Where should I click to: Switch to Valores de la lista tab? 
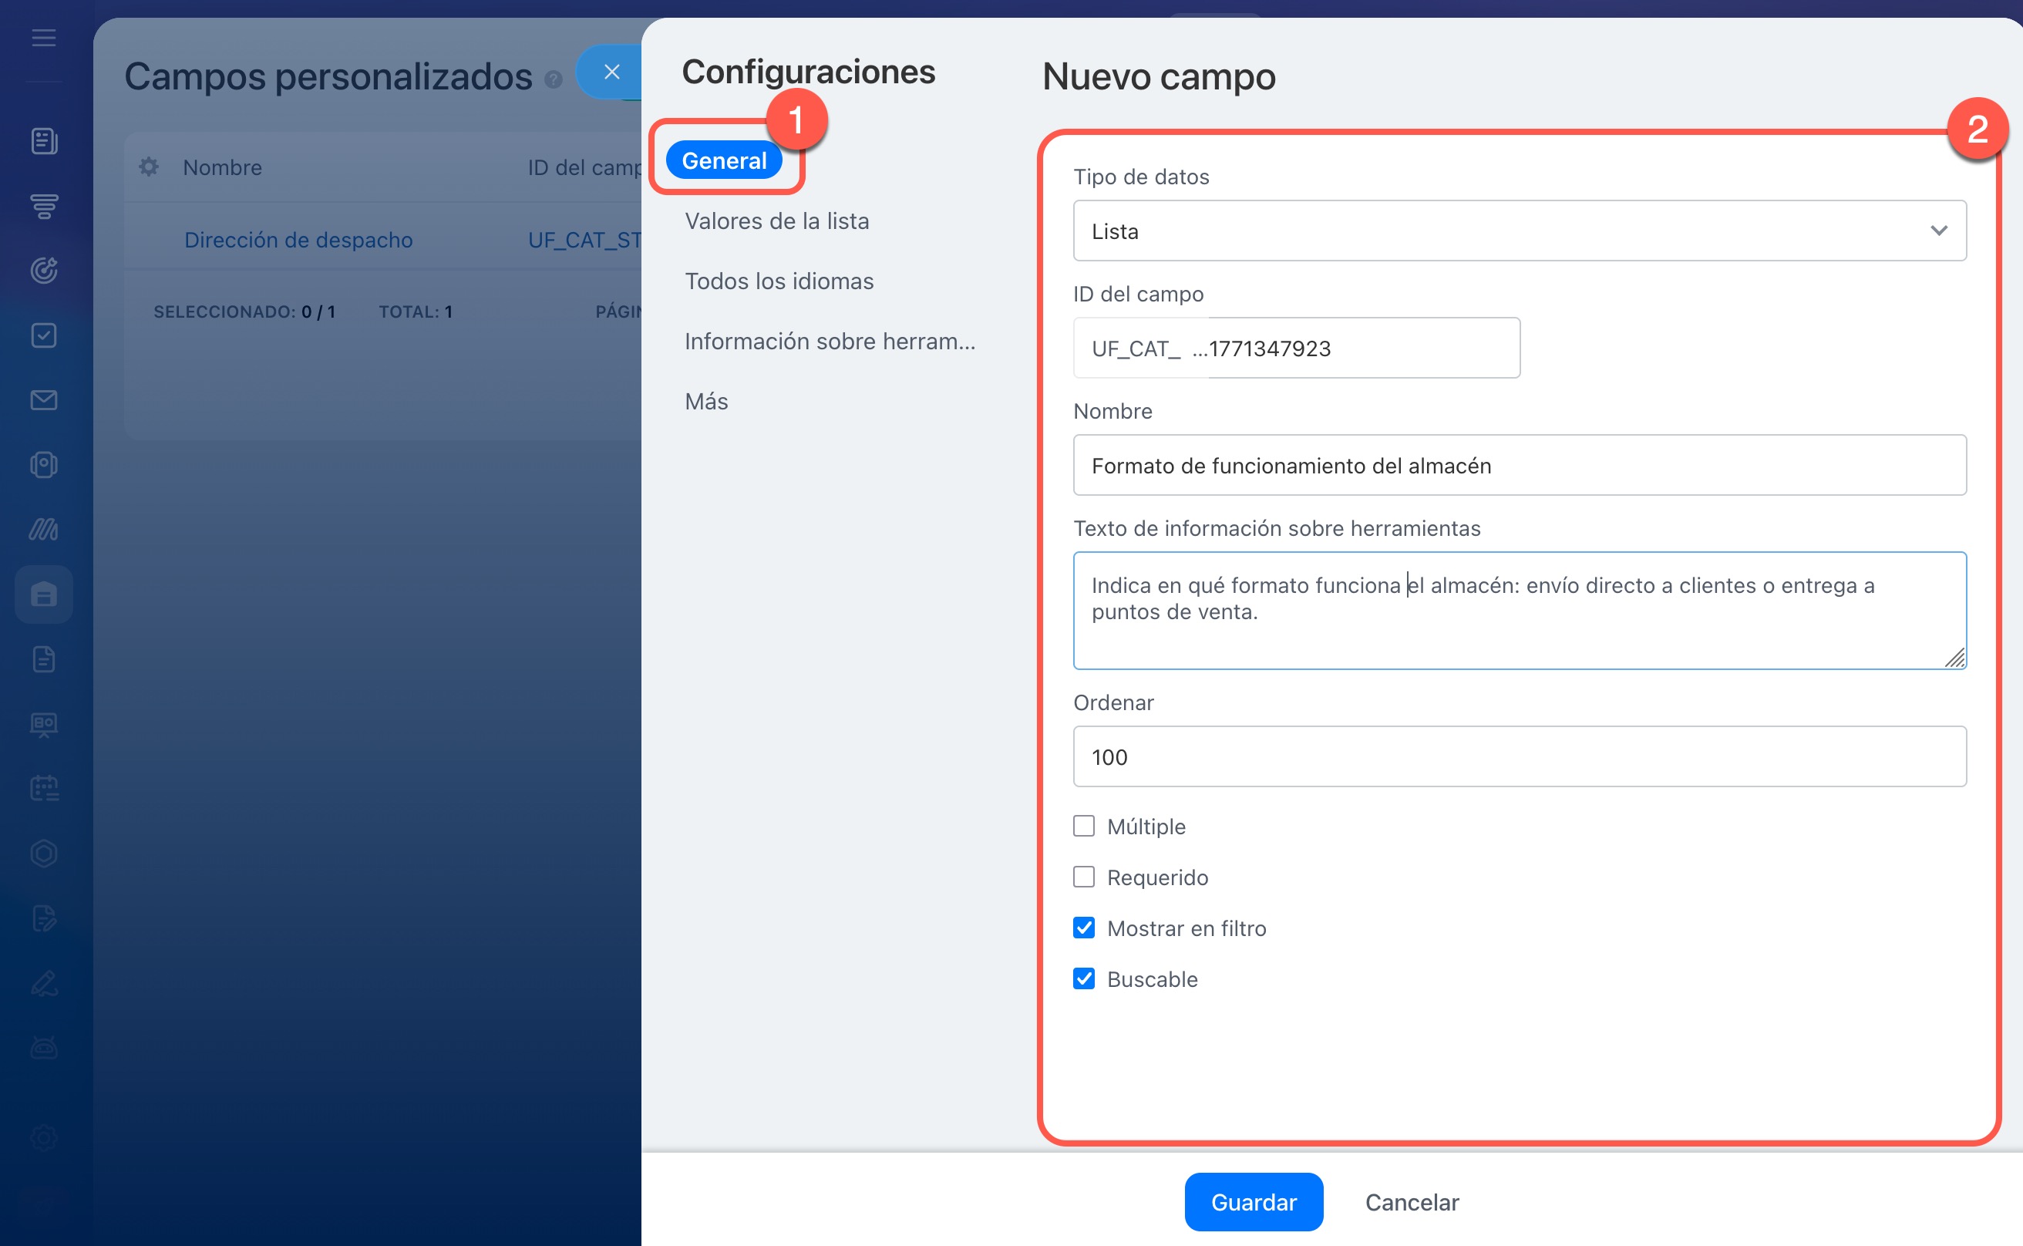pyautogui.click(x=776, y=221)
